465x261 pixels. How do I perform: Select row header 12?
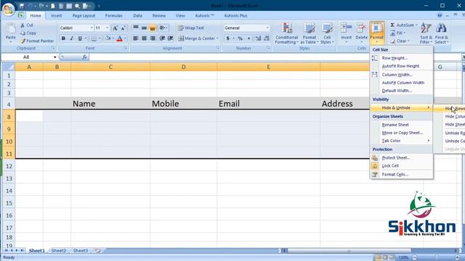9,166
